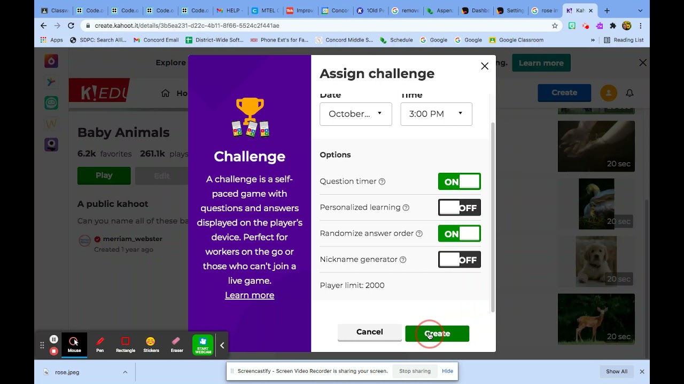
Task: Switch to the HELP Gmail tab
Action: (229, 11)
